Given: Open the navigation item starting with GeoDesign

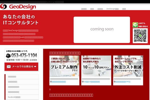Looking at the screenshot, I should 112,9.
